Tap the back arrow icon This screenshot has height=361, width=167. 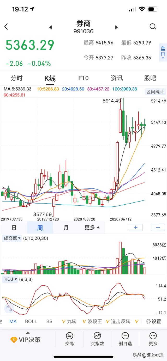click(x=6, y=27)
